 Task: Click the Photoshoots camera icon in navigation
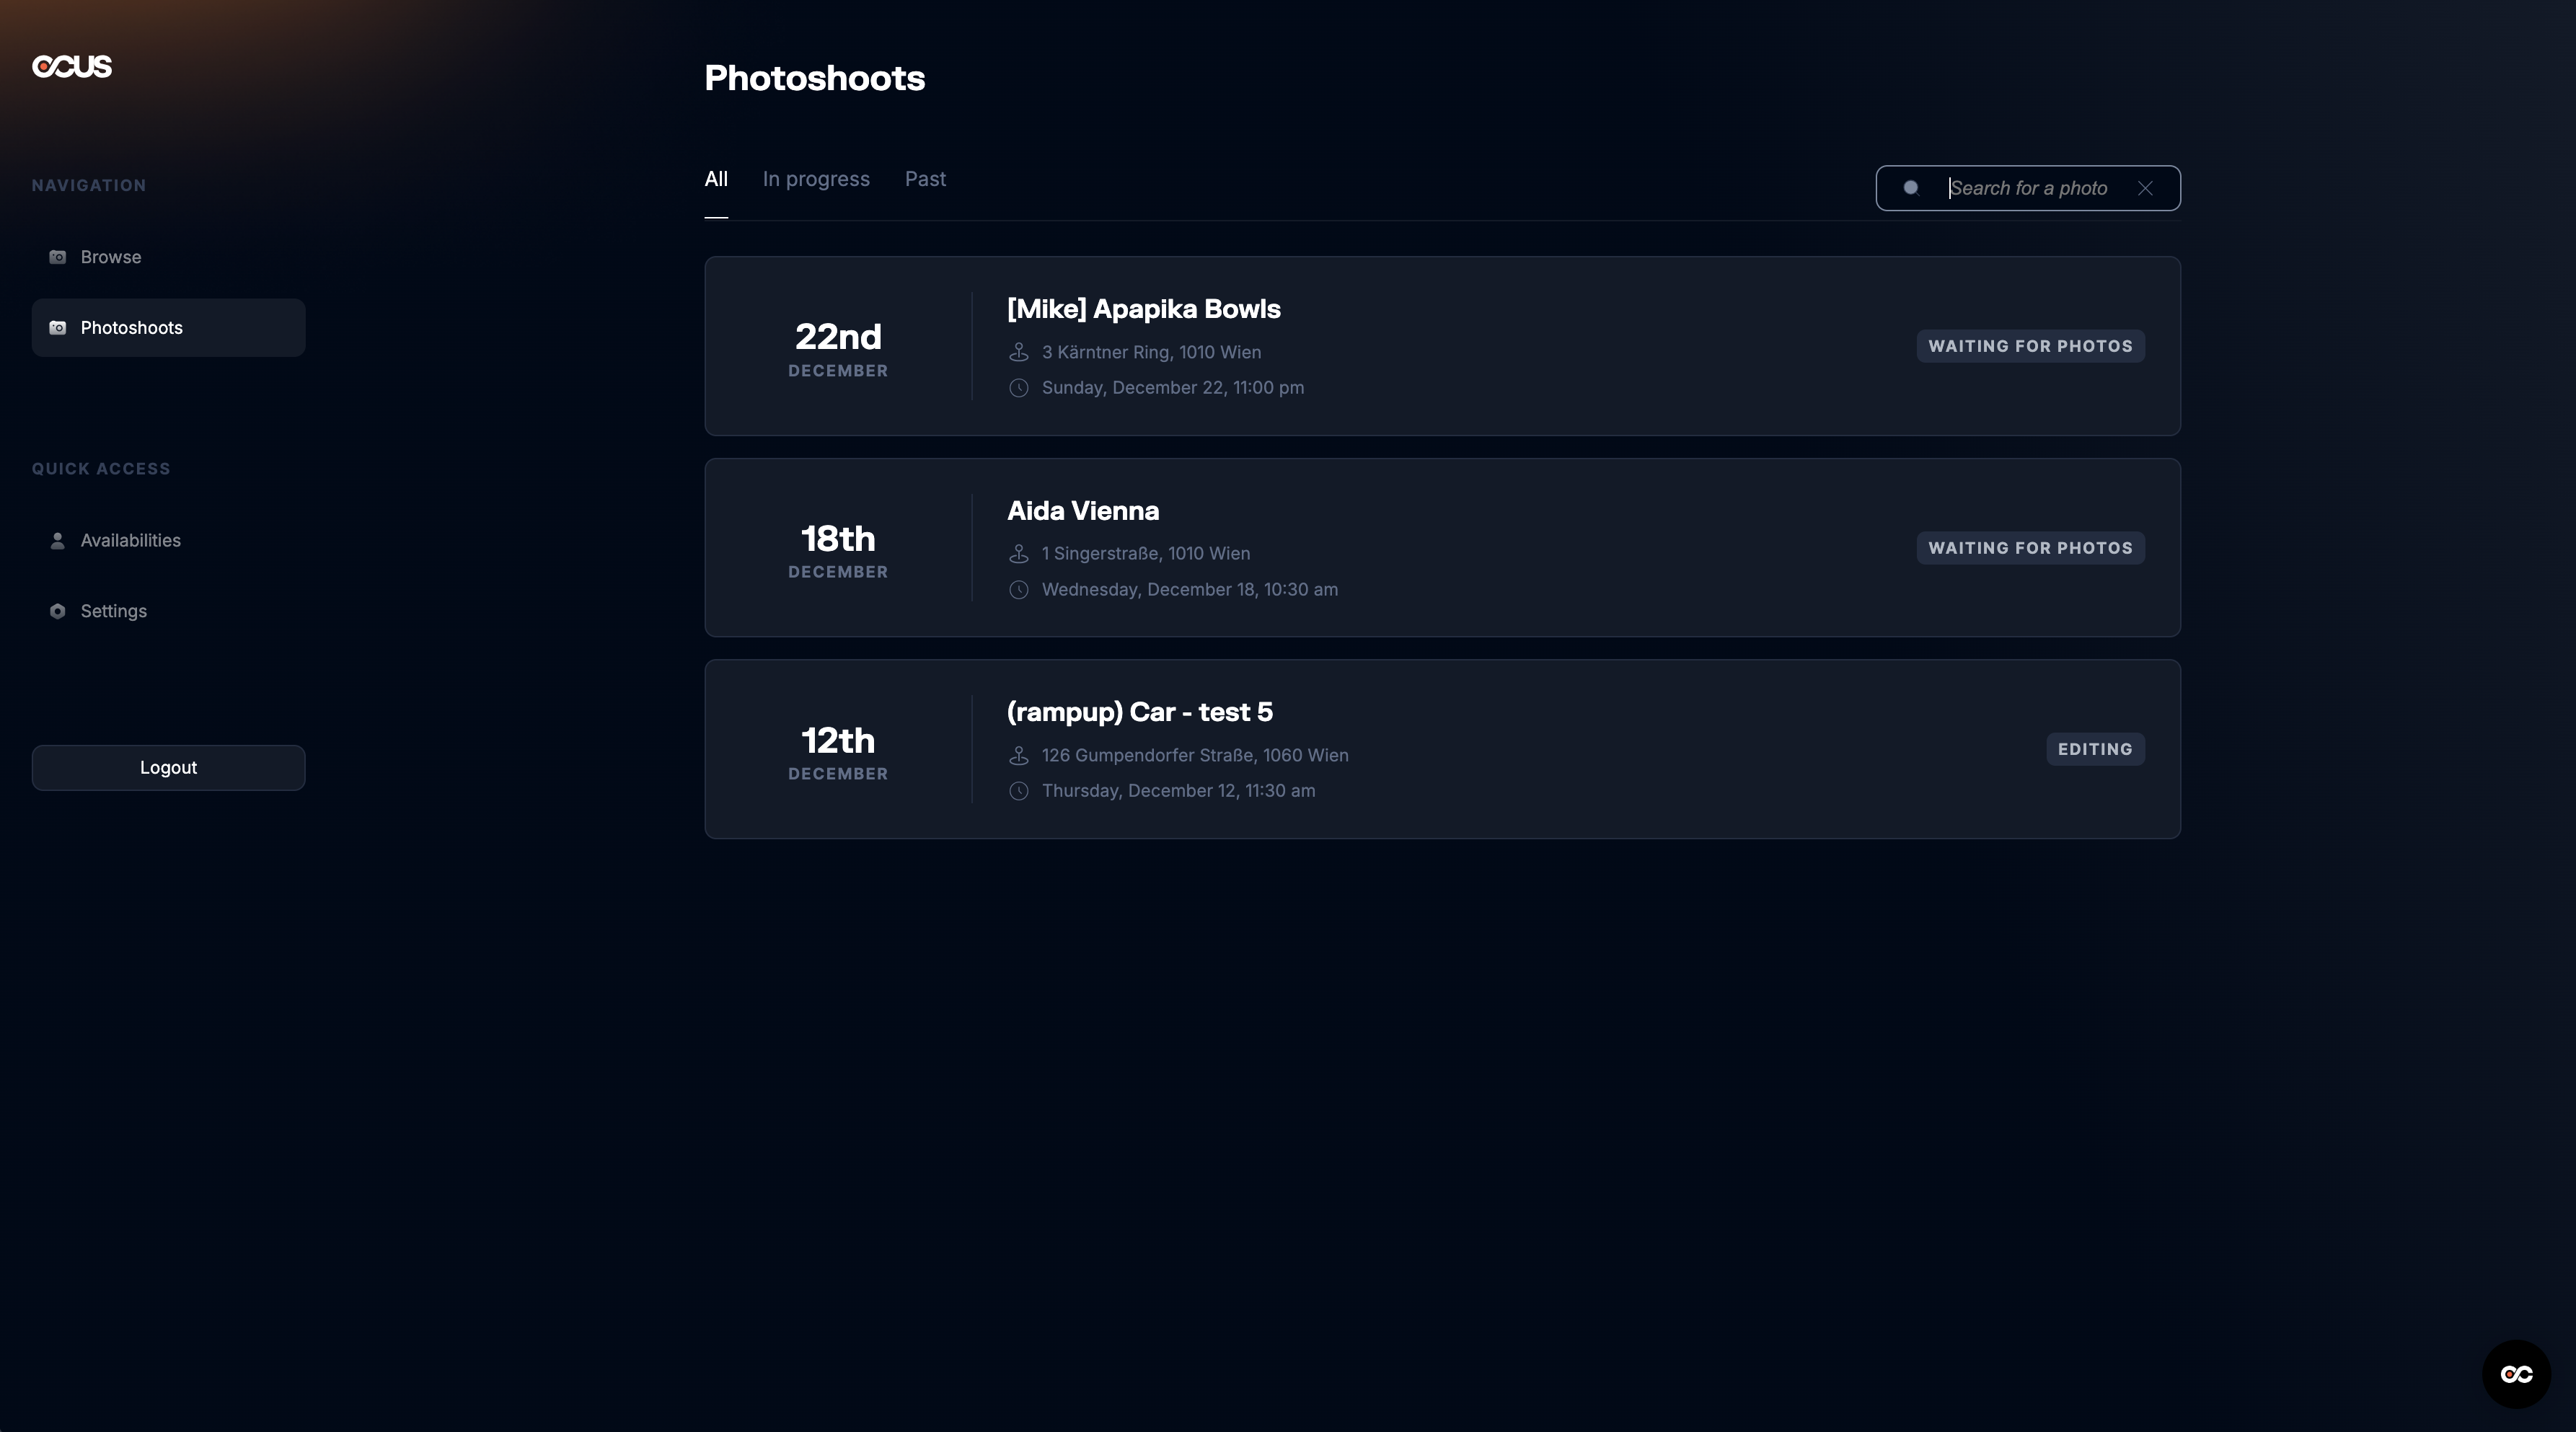tap(57, 327)
